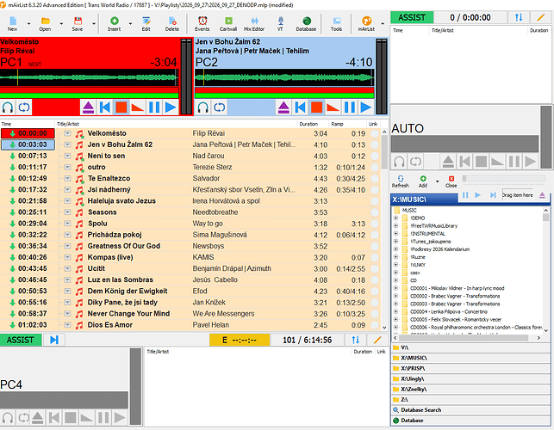Click the yellow E --:--:-- end time indicator
The height and width of the screenshot is (430, 554).
[x=240, y=340]
